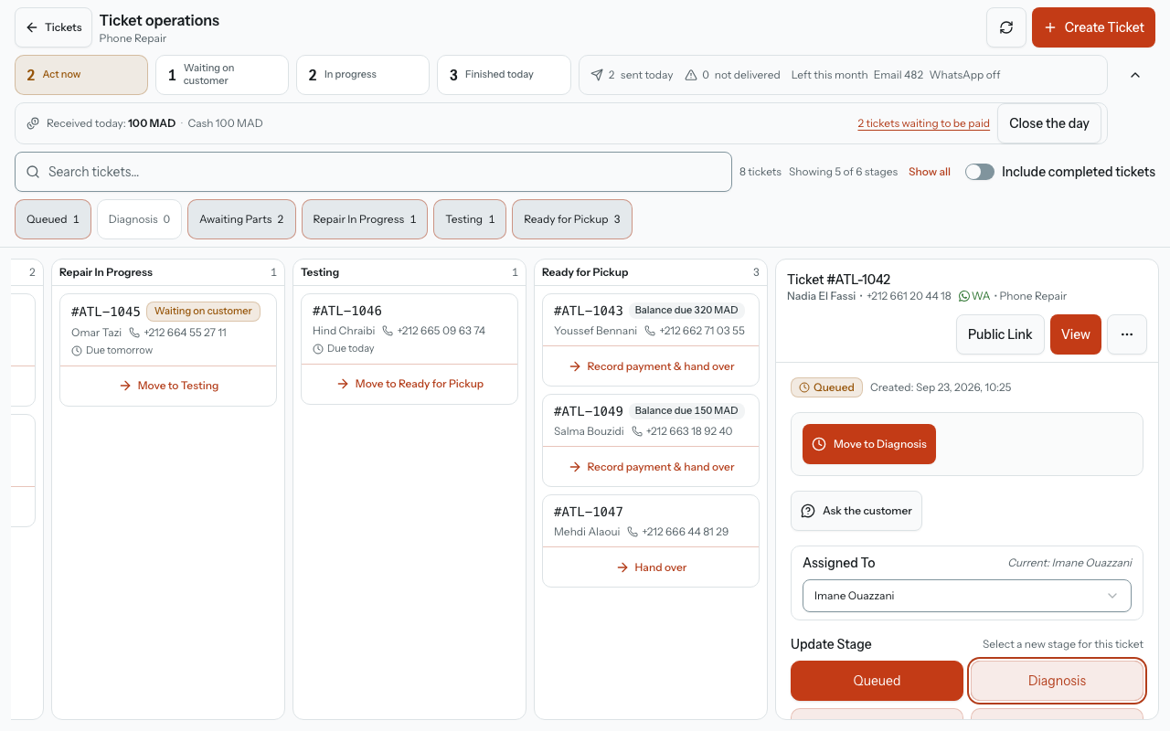This screenshot has height=731, width=1170.
Task: Toggle the Awaiting Parts stage filter
Action: click(x=241, y=219)
